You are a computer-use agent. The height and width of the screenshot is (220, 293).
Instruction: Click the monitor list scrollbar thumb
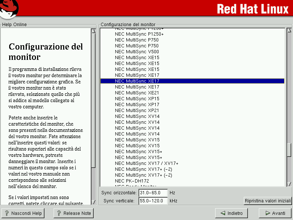click(x=289, y=150)
